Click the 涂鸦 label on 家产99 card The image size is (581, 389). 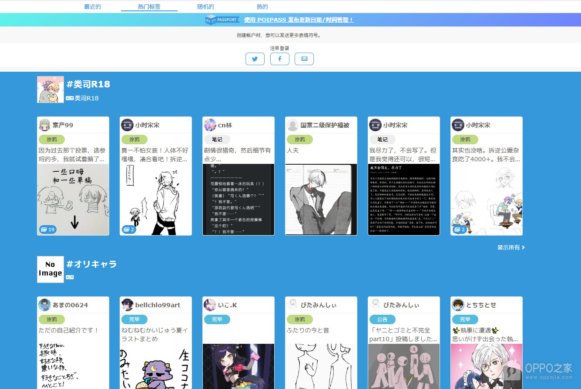[52, 140]
